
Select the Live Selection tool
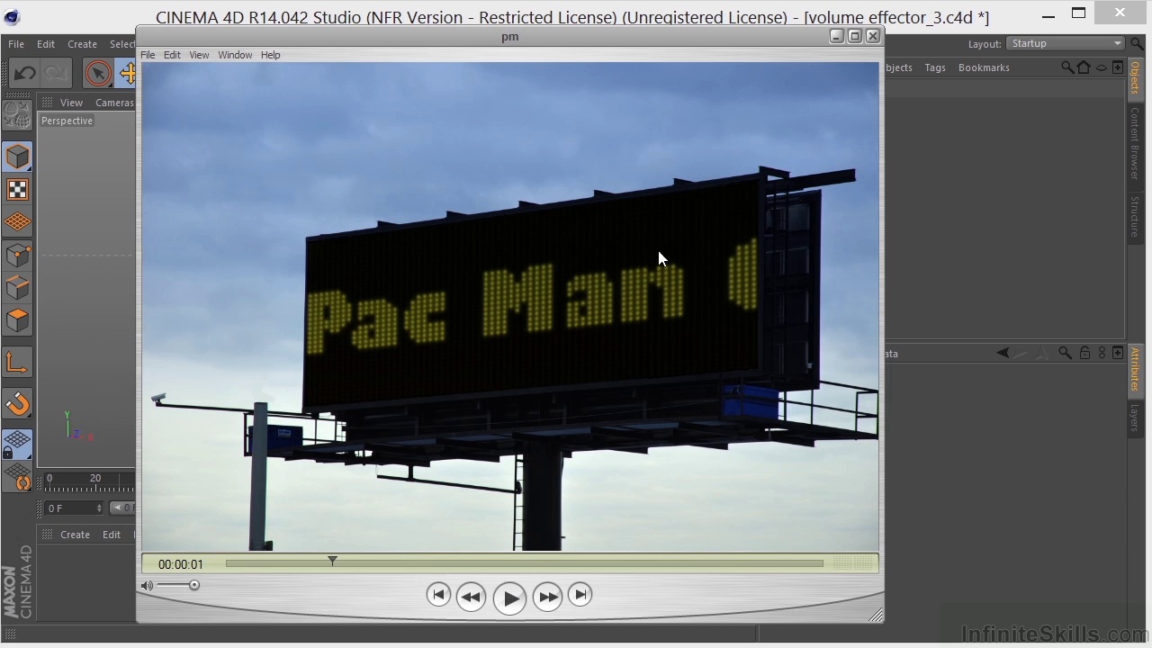[x=98, y=74]
